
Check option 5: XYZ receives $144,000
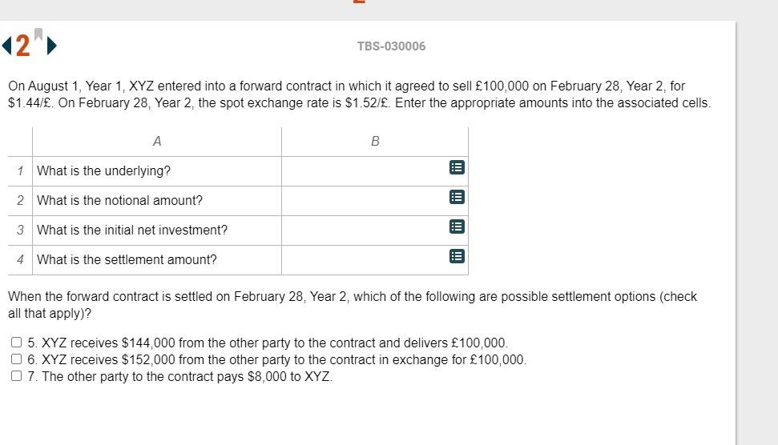[17, 343]
